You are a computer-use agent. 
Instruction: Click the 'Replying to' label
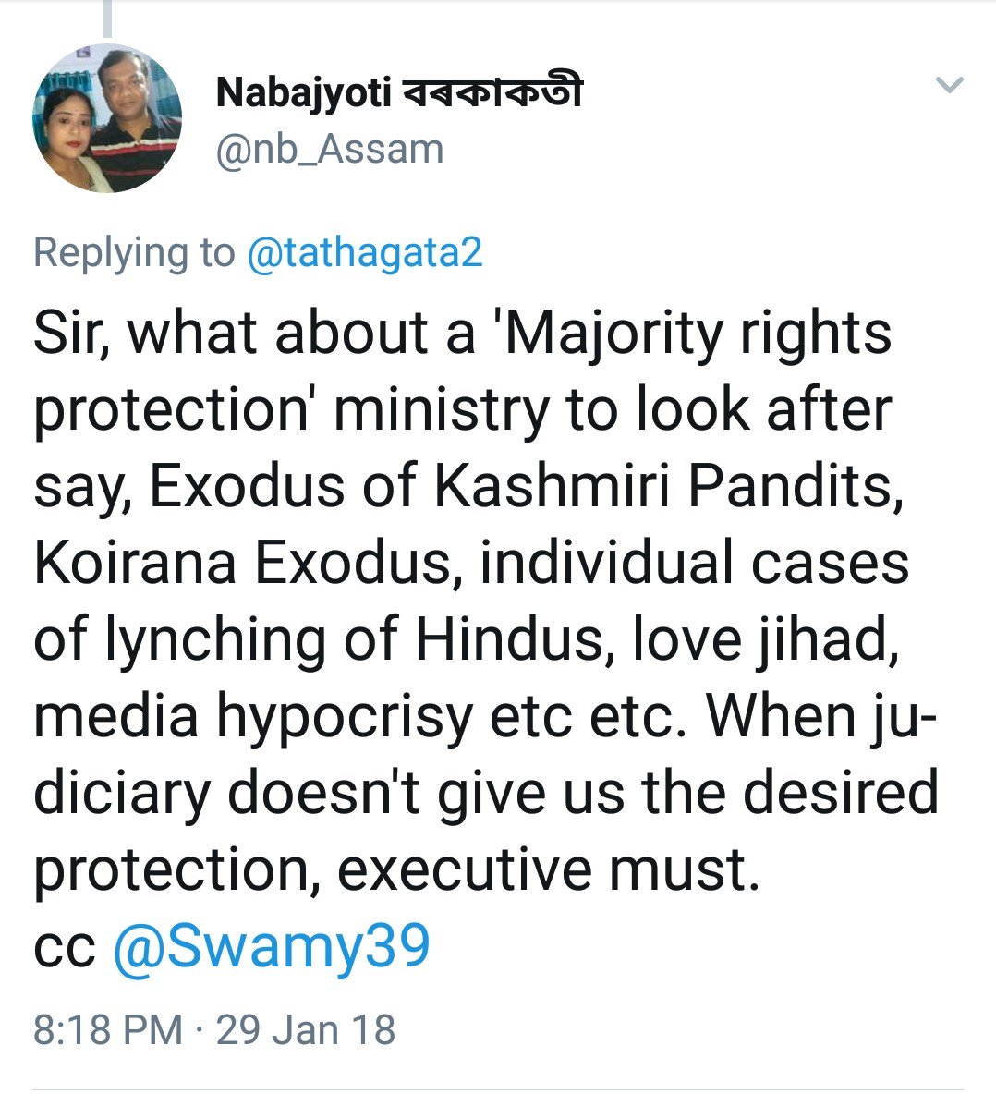pos(134,252)
